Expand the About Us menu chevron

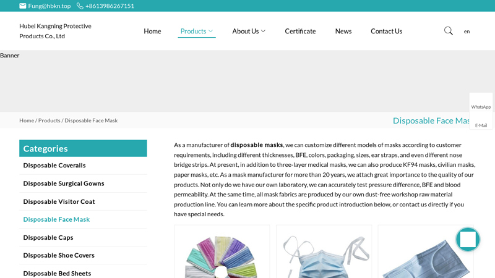(x=263, y=31)
